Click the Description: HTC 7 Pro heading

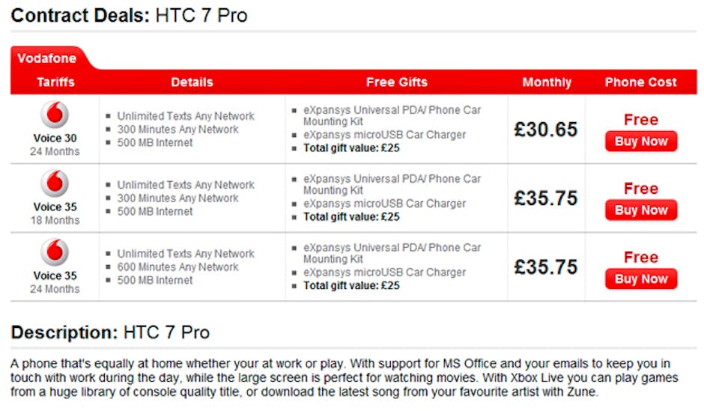tap(111, 332)
